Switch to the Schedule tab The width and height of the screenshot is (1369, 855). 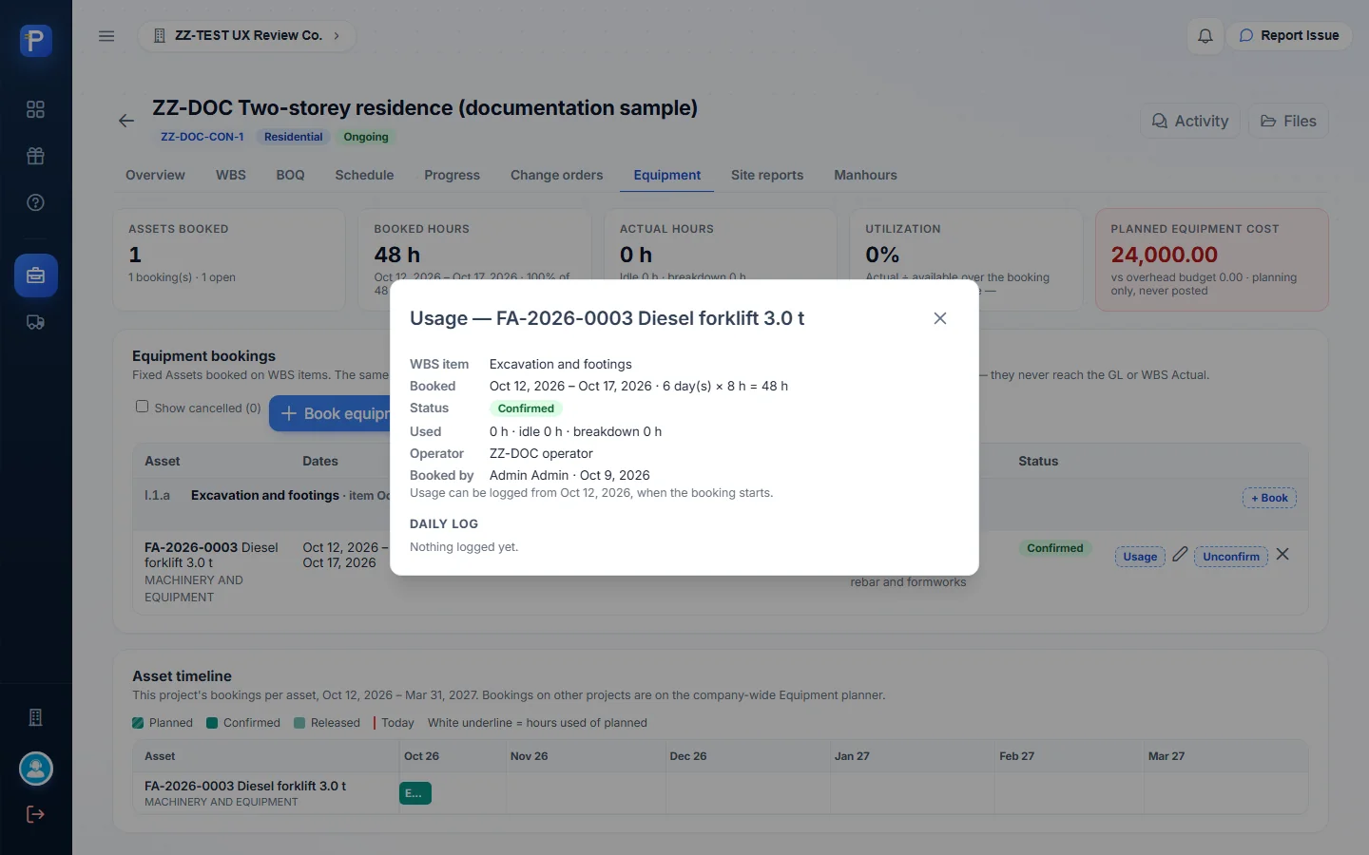(364, 175)
